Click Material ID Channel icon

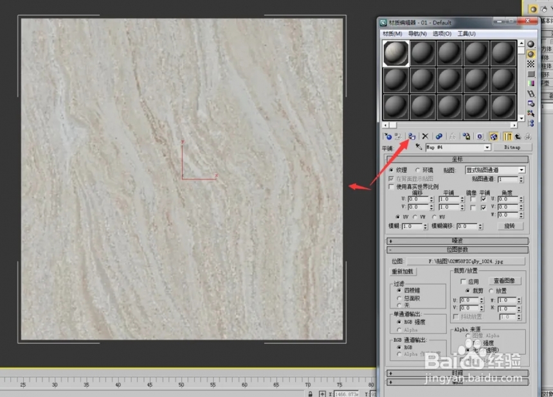click(x=480, y=137)
